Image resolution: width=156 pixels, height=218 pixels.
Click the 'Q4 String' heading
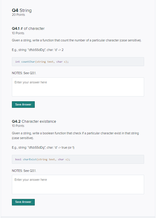(22, 10)
